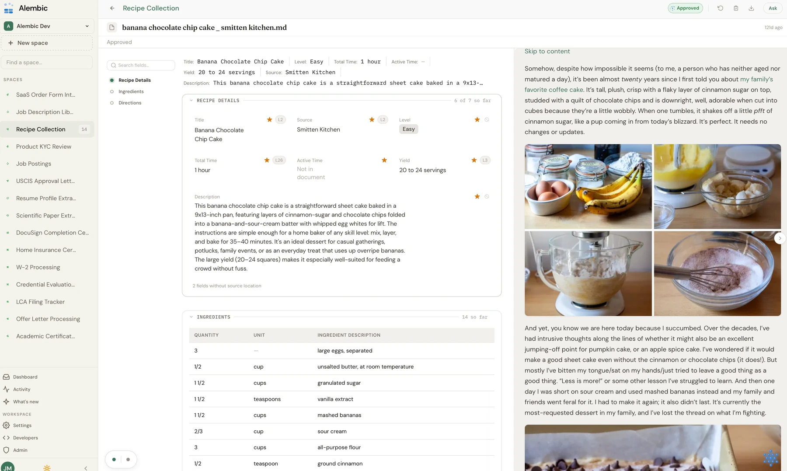Click the Ask button
The image size is (787, 471).
click(773, 8)
